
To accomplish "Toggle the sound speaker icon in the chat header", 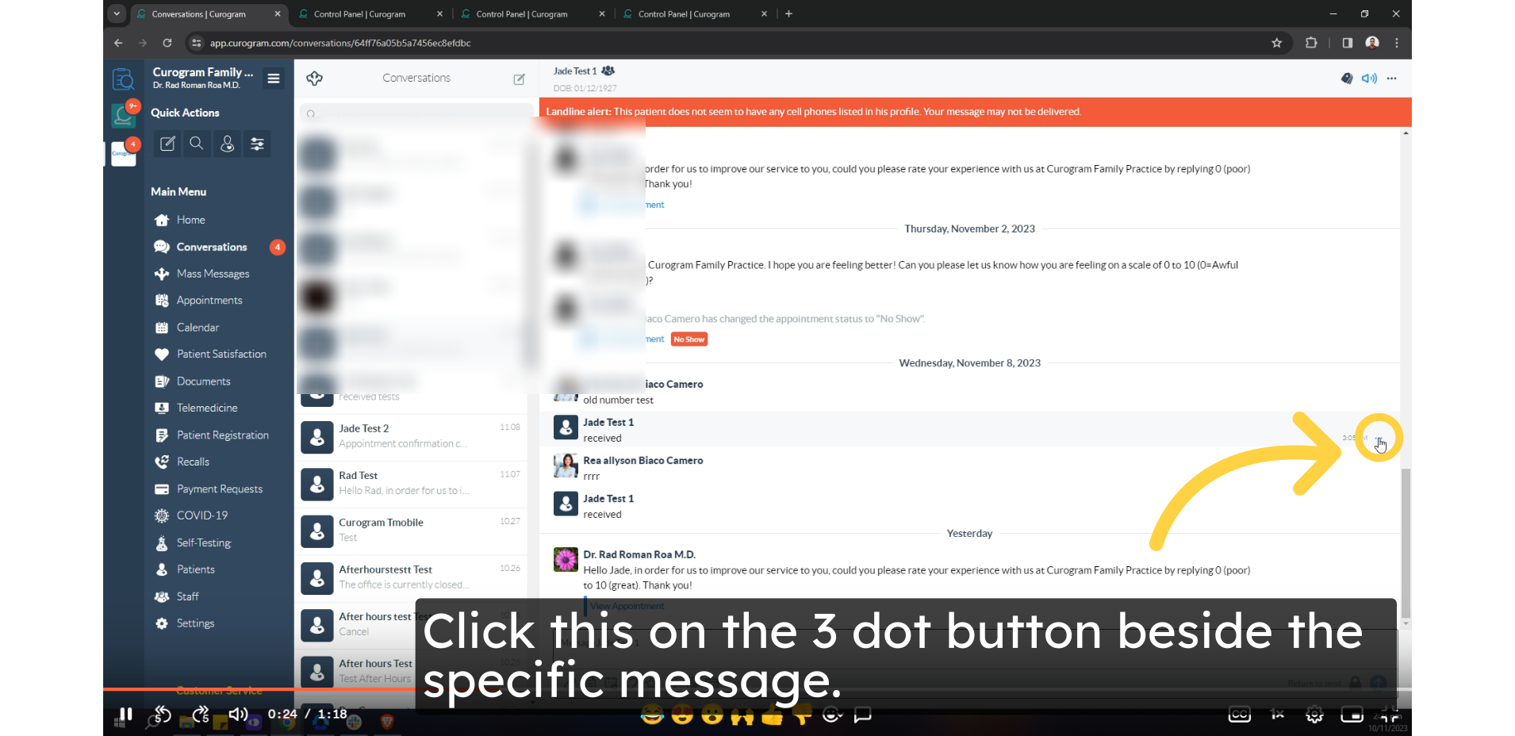I will click(1369, 79).
